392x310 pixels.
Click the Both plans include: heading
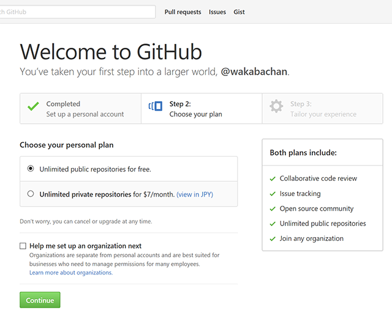pos(303,153)
